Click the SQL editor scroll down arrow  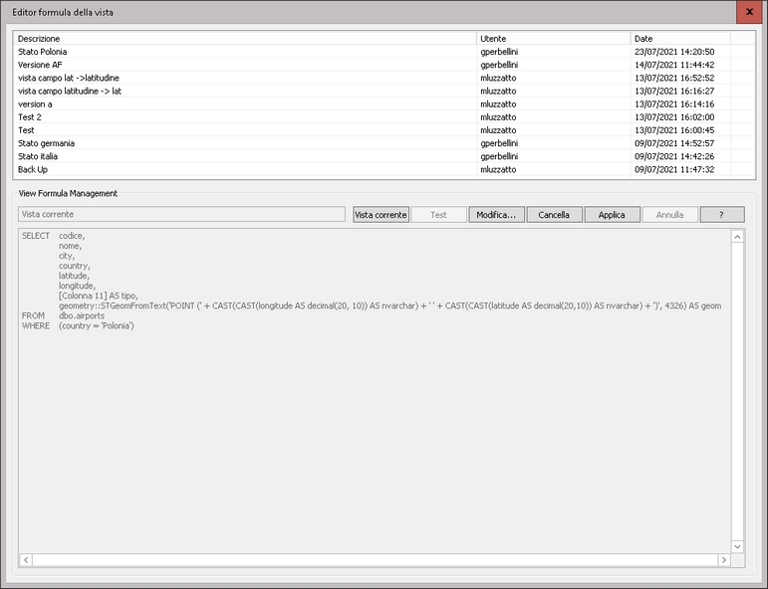click(x=737, y=546)
